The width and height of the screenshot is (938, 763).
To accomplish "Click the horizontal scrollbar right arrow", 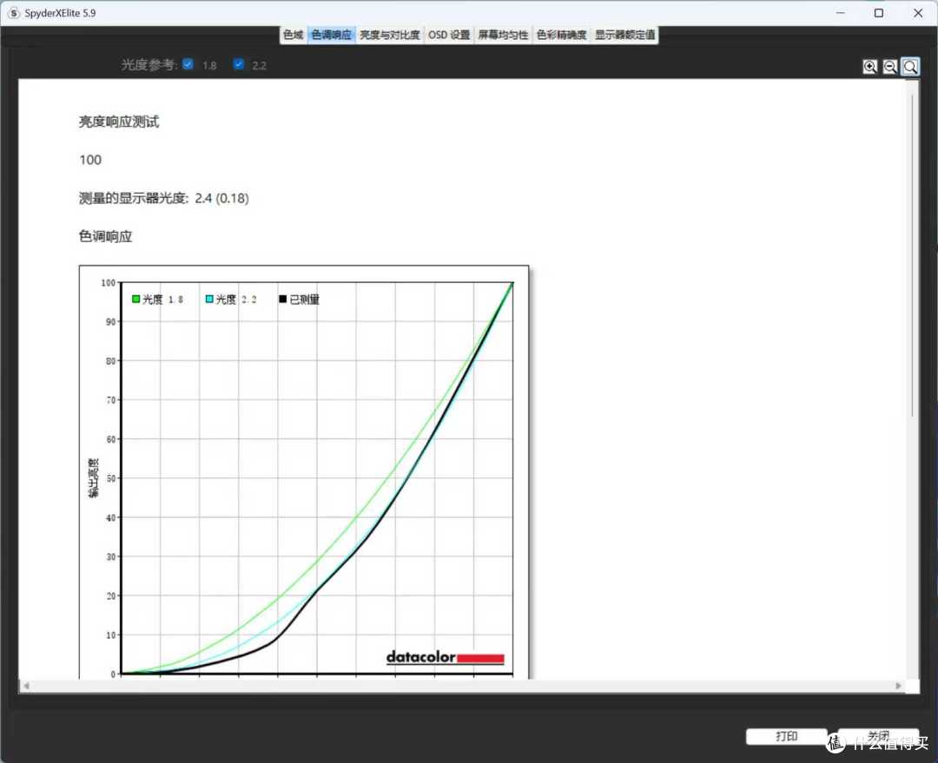I will click(899, 686).
